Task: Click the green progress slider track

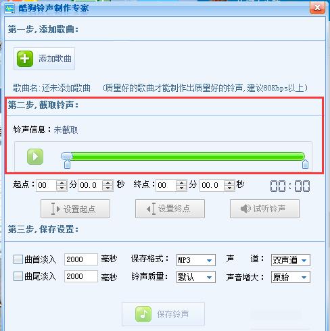Action: pos(187,156)
